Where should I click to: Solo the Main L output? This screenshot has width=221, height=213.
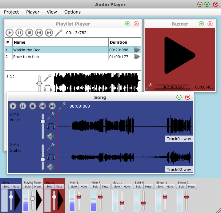click(74, 187)
